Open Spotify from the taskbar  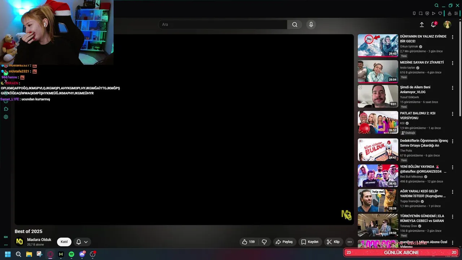point(71,254)
